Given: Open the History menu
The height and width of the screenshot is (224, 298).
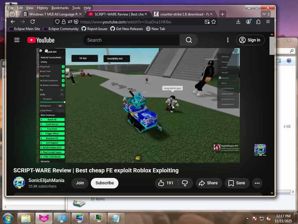Looking at the screenshot, I should (x=42, y=8).
